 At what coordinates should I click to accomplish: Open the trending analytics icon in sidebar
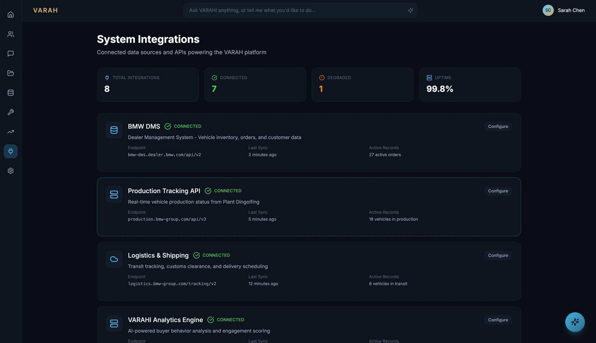pos(11,132)
